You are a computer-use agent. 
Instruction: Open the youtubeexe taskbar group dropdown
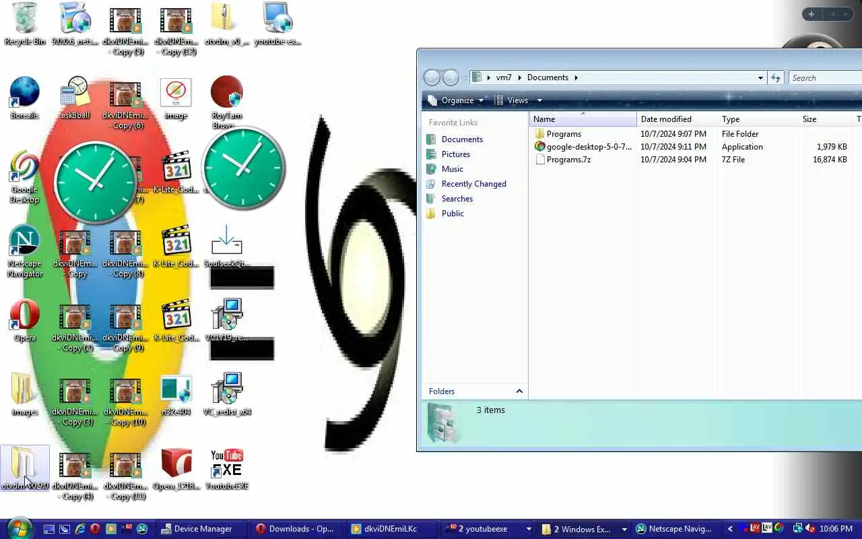pos(529,529)
